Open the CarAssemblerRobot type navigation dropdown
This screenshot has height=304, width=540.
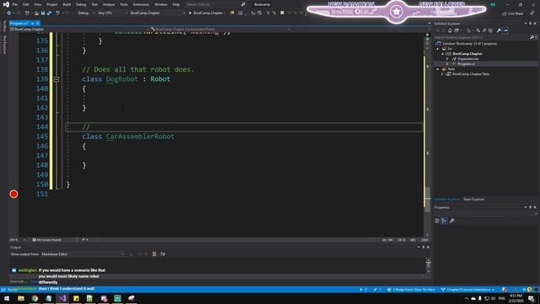click(219, 30)
